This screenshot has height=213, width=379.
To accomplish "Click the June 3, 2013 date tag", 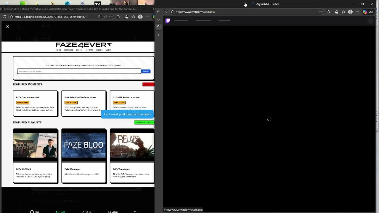I will pos(119,103).
